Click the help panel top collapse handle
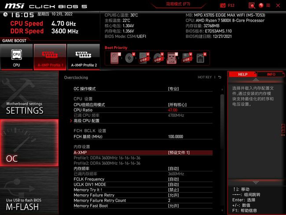 pyautogui.click(x=256, y=79)
